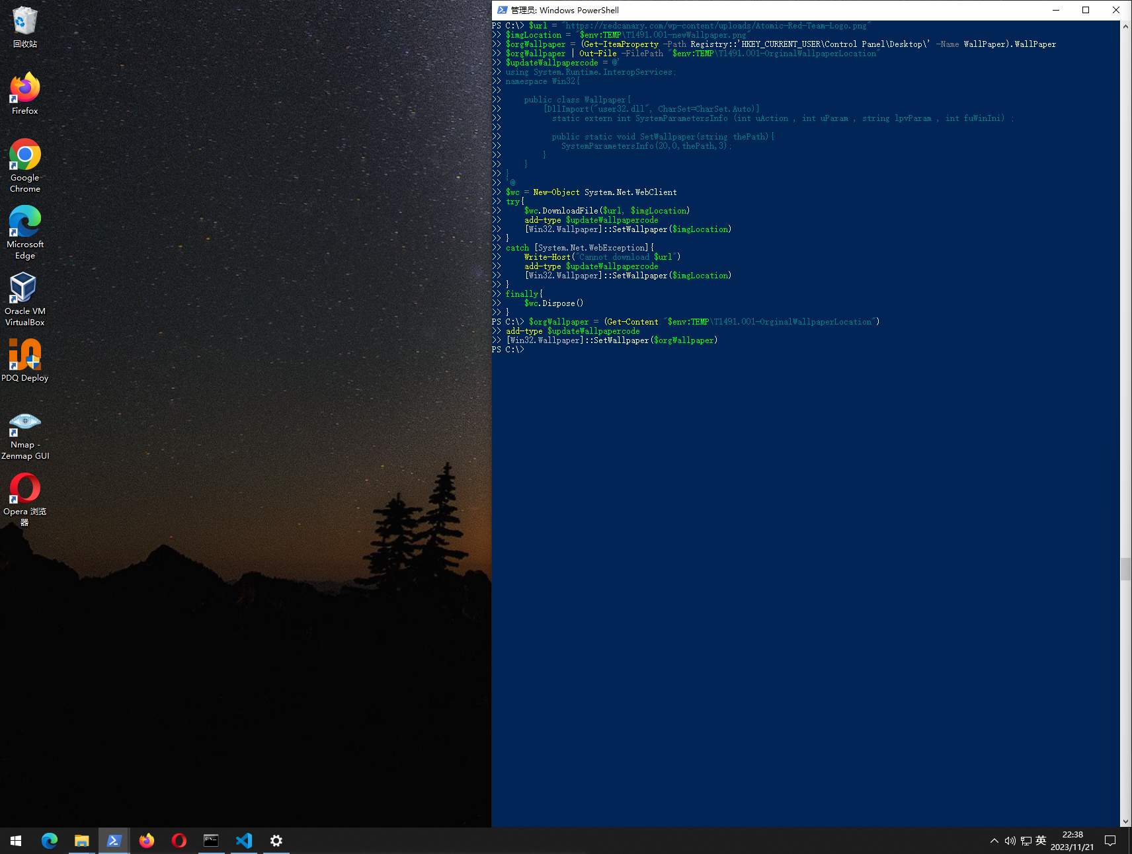Open the Windows Start menu

(x=16, y=841)
